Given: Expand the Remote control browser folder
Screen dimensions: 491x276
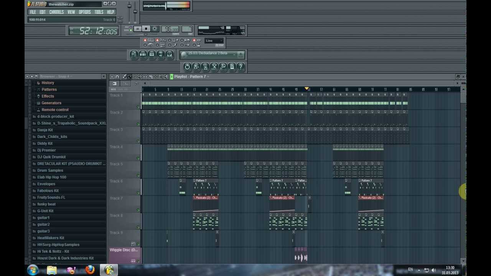Looking at the screenshot, I should (55, 110).
